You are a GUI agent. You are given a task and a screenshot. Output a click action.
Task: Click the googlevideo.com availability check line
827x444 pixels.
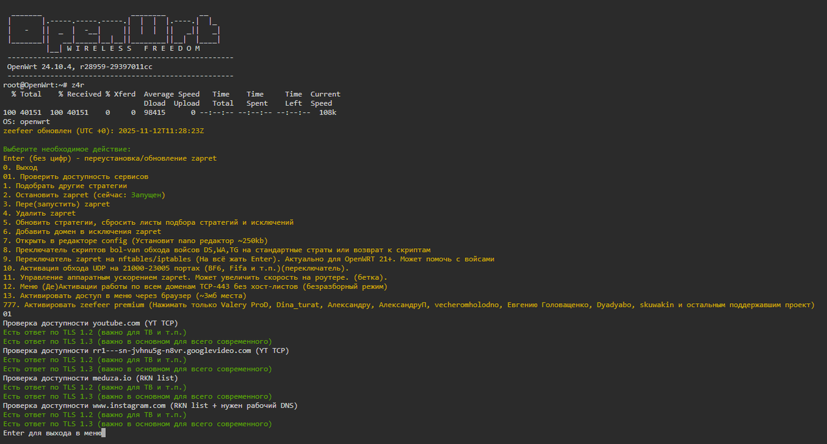[146, 350]
